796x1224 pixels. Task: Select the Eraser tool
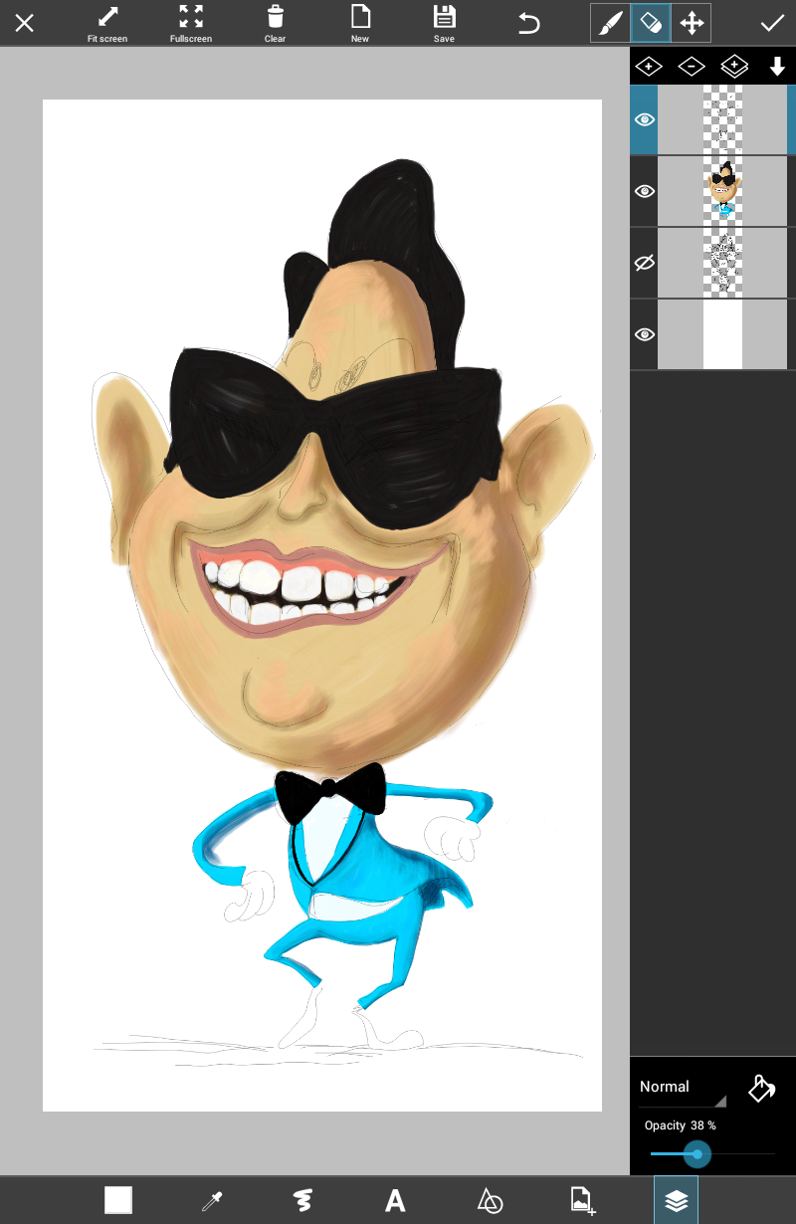[x=651, y=23]
